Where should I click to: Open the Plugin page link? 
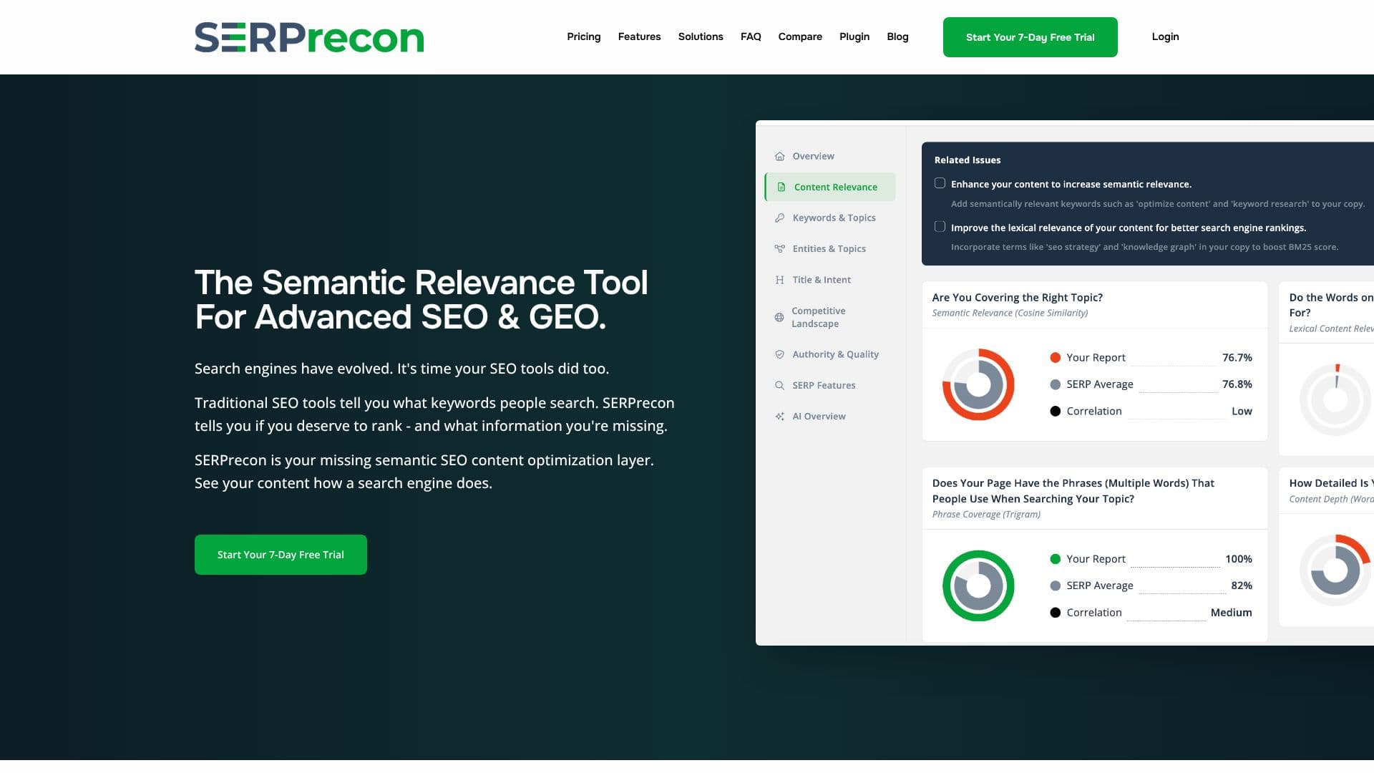tap(854, 37)
